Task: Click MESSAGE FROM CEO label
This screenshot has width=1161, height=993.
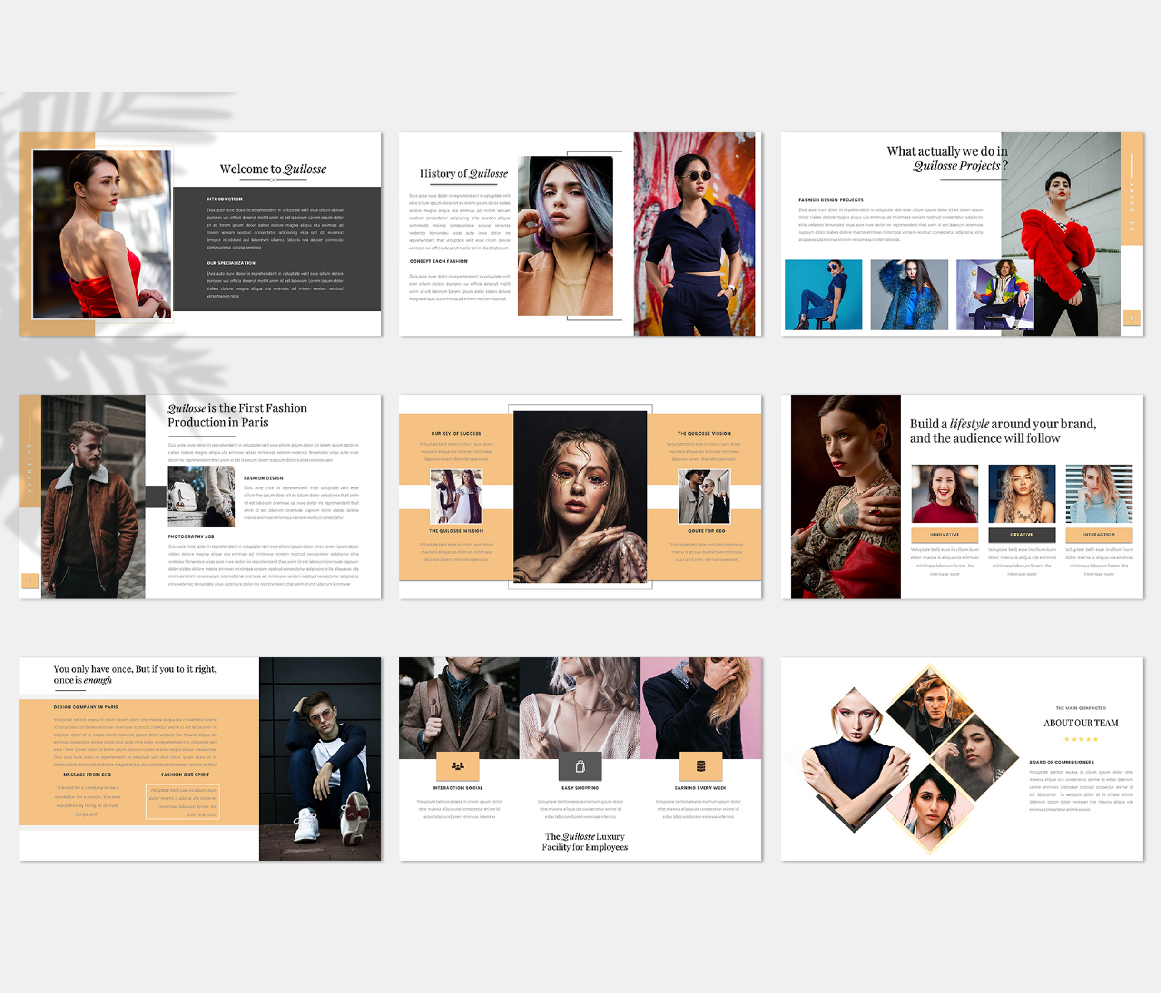Action: (x=87, y=775)
